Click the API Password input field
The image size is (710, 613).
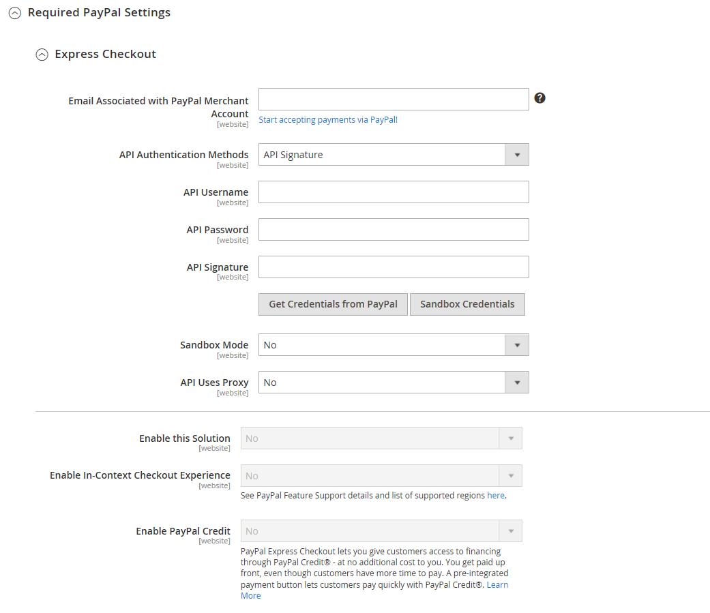point(394,229)
